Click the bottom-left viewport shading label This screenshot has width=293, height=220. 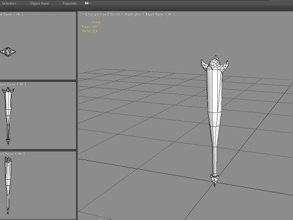click(x=12, y=154)
